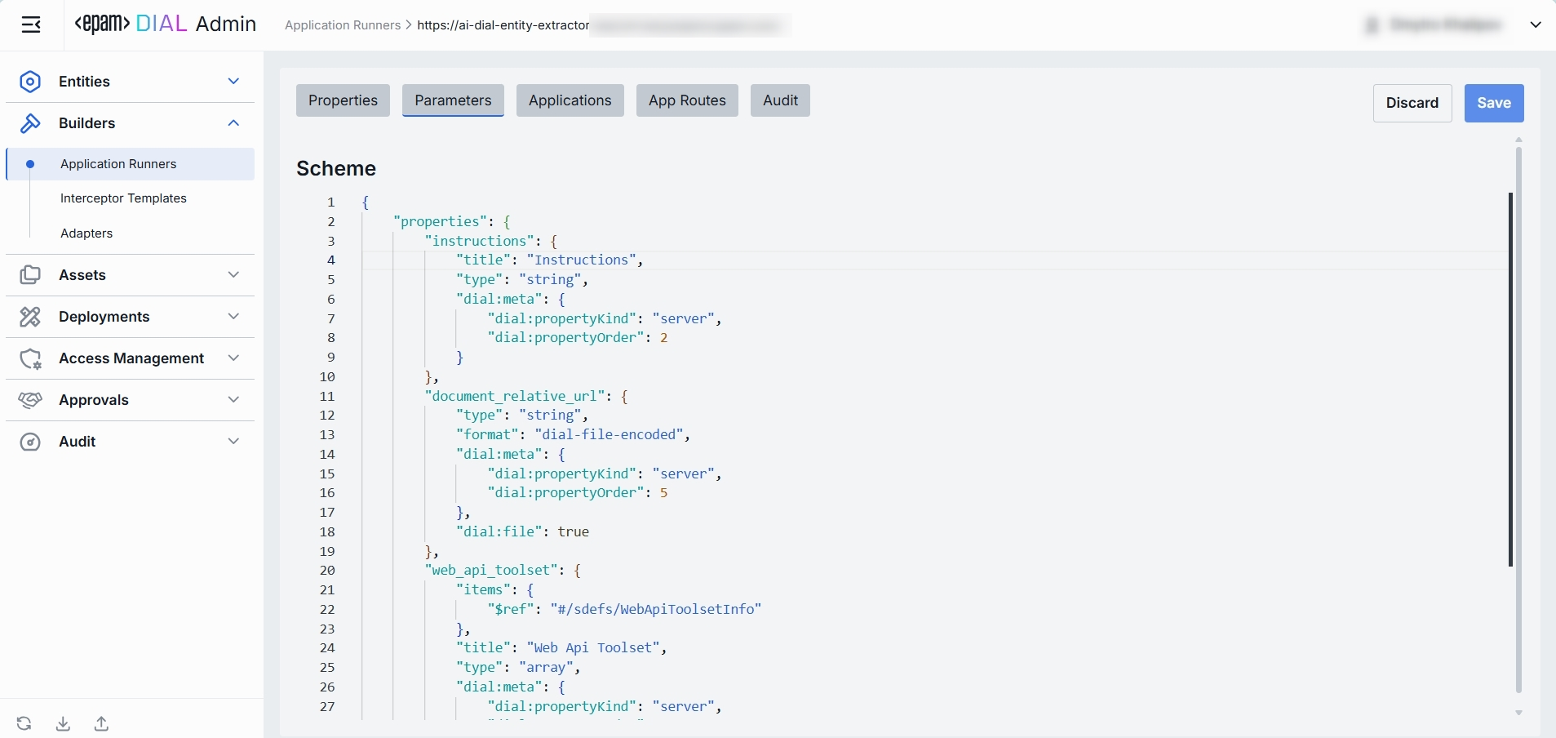Click the refresh icon at sidebar bottom

click(24, 723)
